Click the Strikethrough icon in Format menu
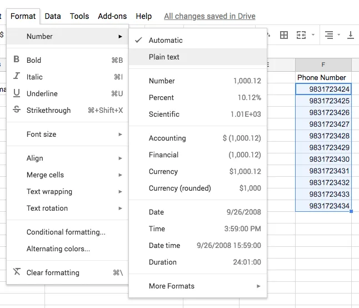The image size is (359, 308). [x=16, y=110]
